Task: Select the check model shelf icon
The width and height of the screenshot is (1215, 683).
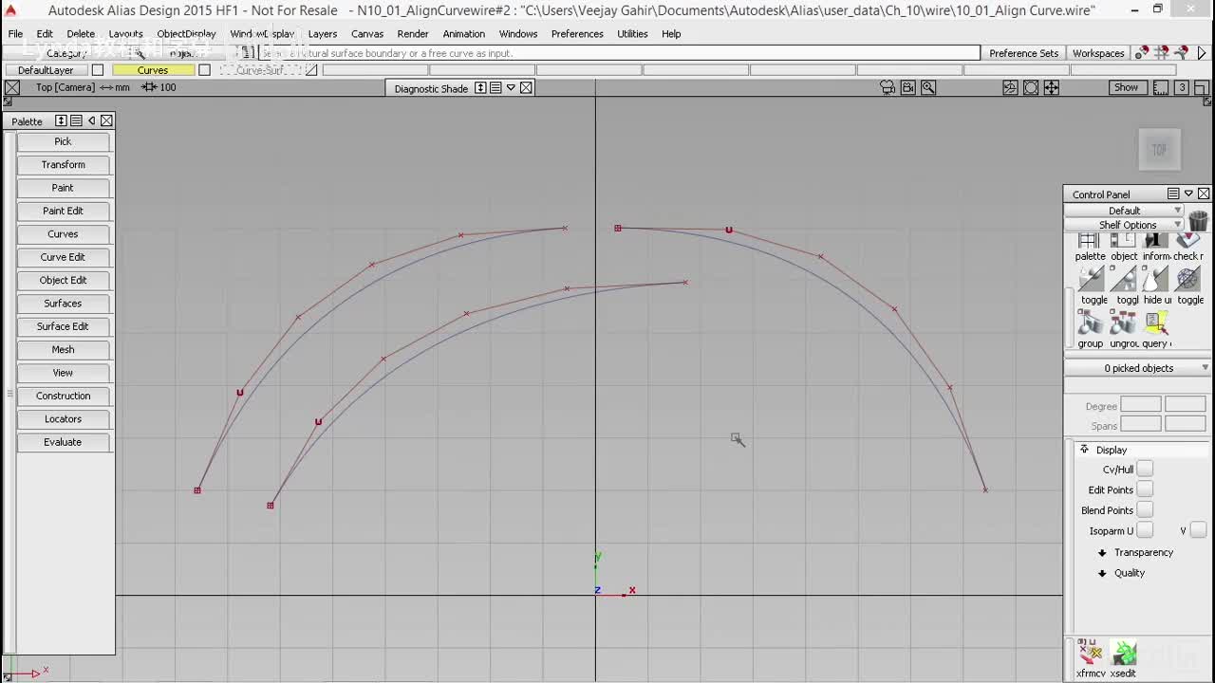Action: (x=1187, y=241)
